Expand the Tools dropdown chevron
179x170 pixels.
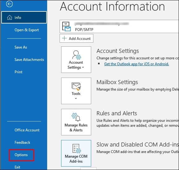[x=76, y=99]
